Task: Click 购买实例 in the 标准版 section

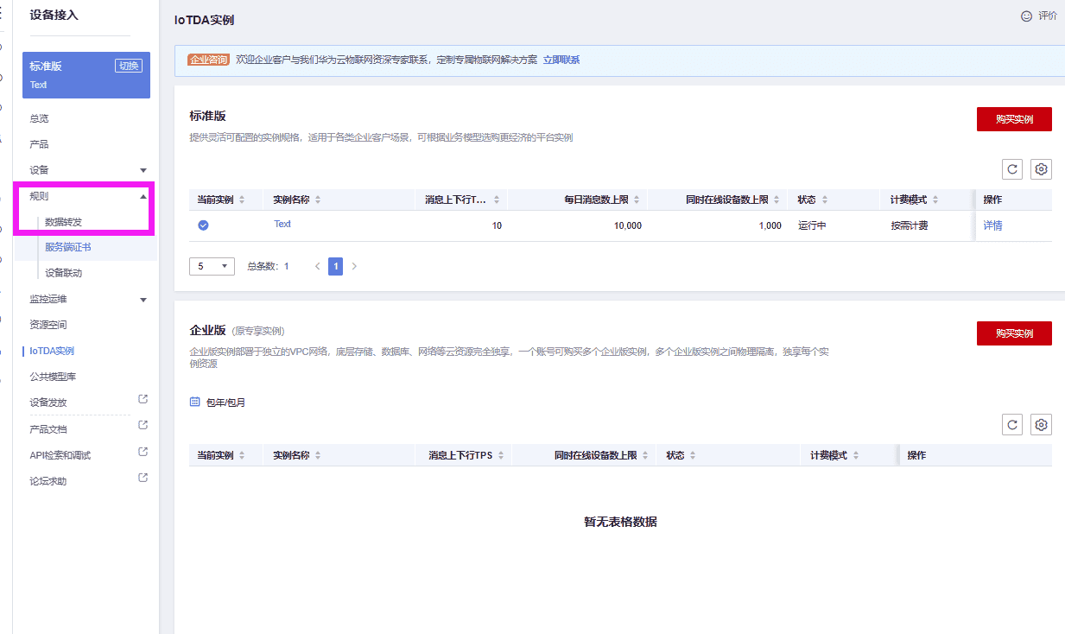Action: pyautogui.click(x=1014, y=118)
